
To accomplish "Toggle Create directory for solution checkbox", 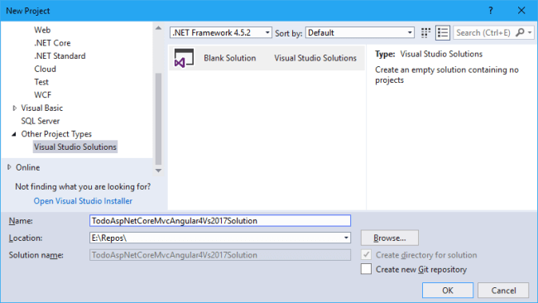I will [x=366, y=255].
